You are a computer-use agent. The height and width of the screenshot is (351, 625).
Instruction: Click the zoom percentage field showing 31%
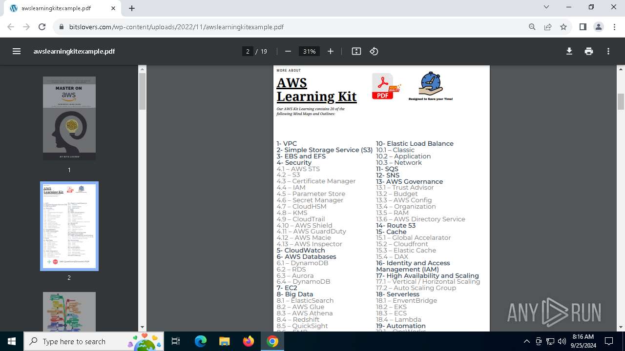(x=309, y=51)
